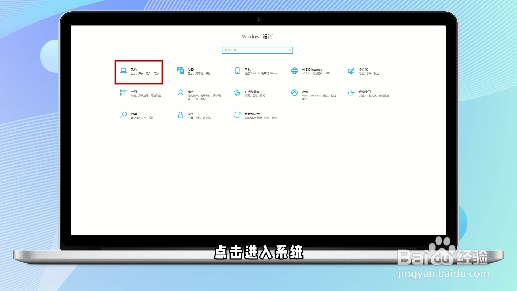The width and height of the screenshot is (517, 291).
Task: Click description 位置、相机、麦克风
Action: click(199, 118)
